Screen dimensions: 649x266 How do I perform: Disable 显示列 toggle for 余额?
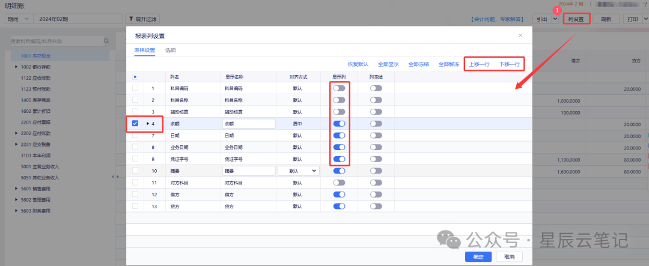click(339, 123)
